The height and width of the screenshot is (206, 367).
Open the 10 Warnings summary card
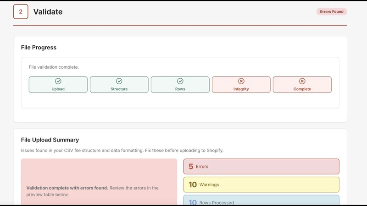click(x=261, y=184)
